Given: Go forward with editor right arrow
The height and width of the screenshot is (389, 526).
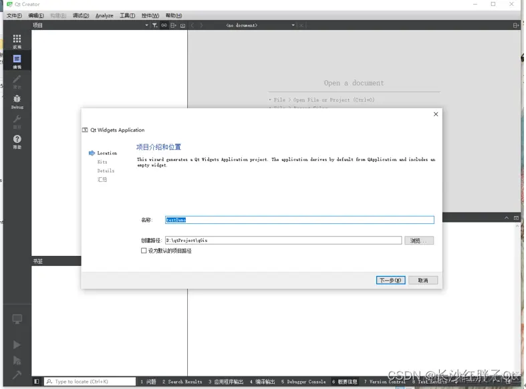Looking at the screenshot, I should pos(201,25).
